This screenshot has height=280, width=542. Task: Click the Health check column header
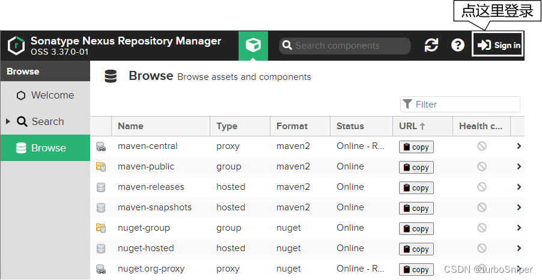(x=481, y=126)
